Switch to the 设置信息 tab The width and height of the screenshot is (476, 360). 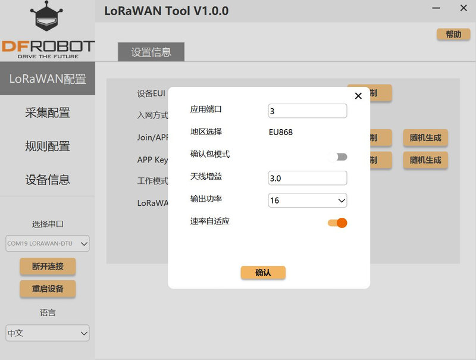(151, 52)
